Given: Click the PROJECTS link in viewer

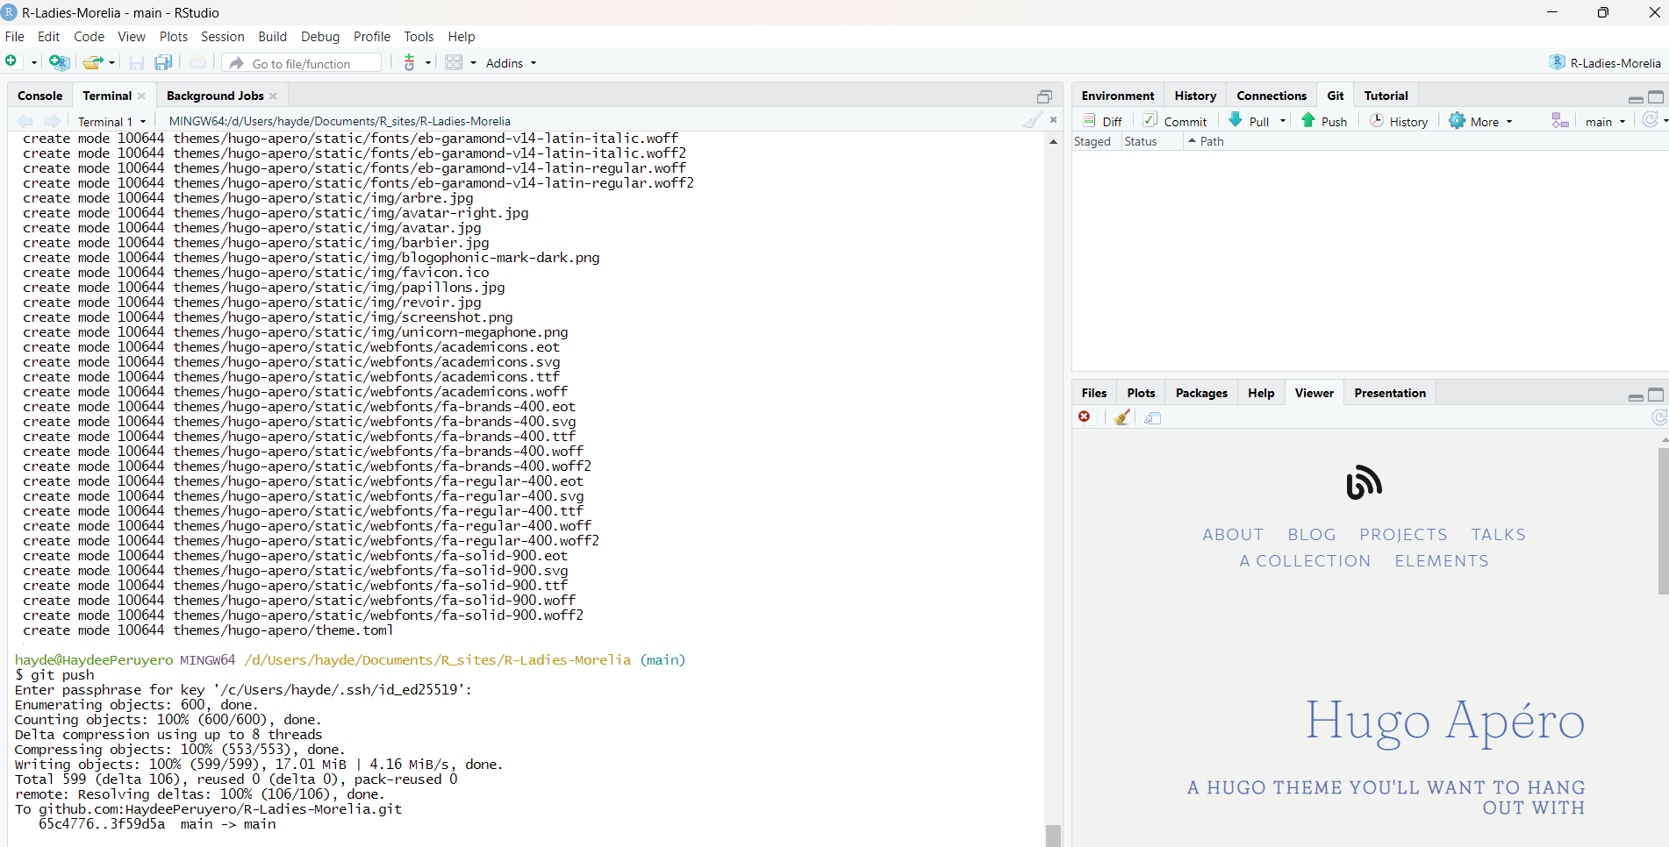Looking at the screenshot, I should 1403,535.
